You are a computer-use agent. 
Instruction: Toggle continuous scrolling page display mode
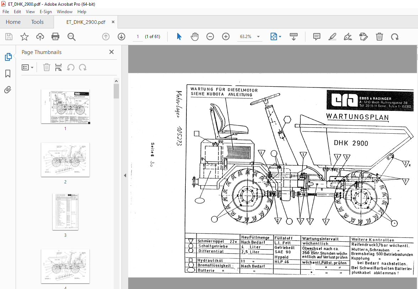pos(293,36)
